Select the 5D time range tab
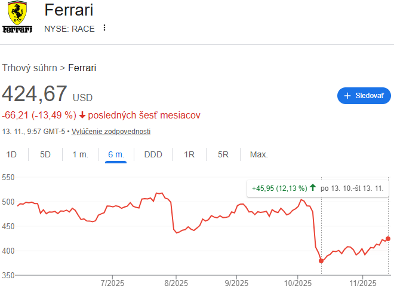The image size is (394, 289). 45,154
